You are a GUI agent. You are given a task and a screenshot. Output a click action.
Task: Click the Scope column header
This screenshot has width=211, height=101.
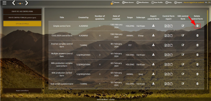(130, 17)
